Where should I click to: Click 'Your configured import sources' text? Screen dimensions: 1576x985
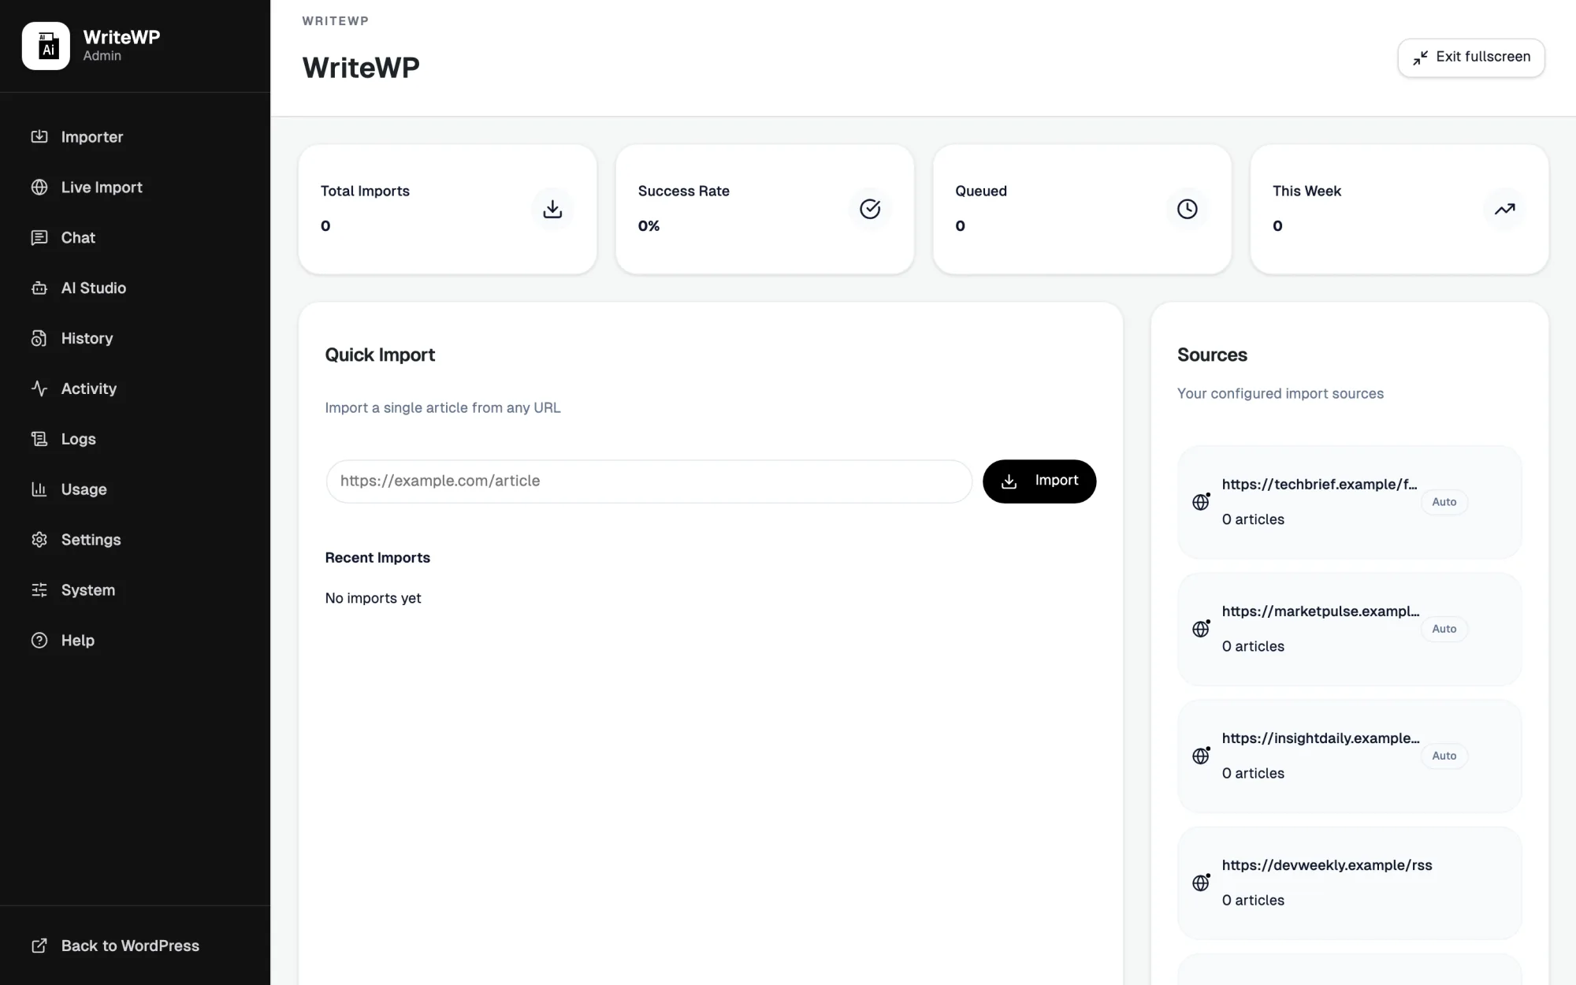pyautogui.click(x=1280, y=393)
